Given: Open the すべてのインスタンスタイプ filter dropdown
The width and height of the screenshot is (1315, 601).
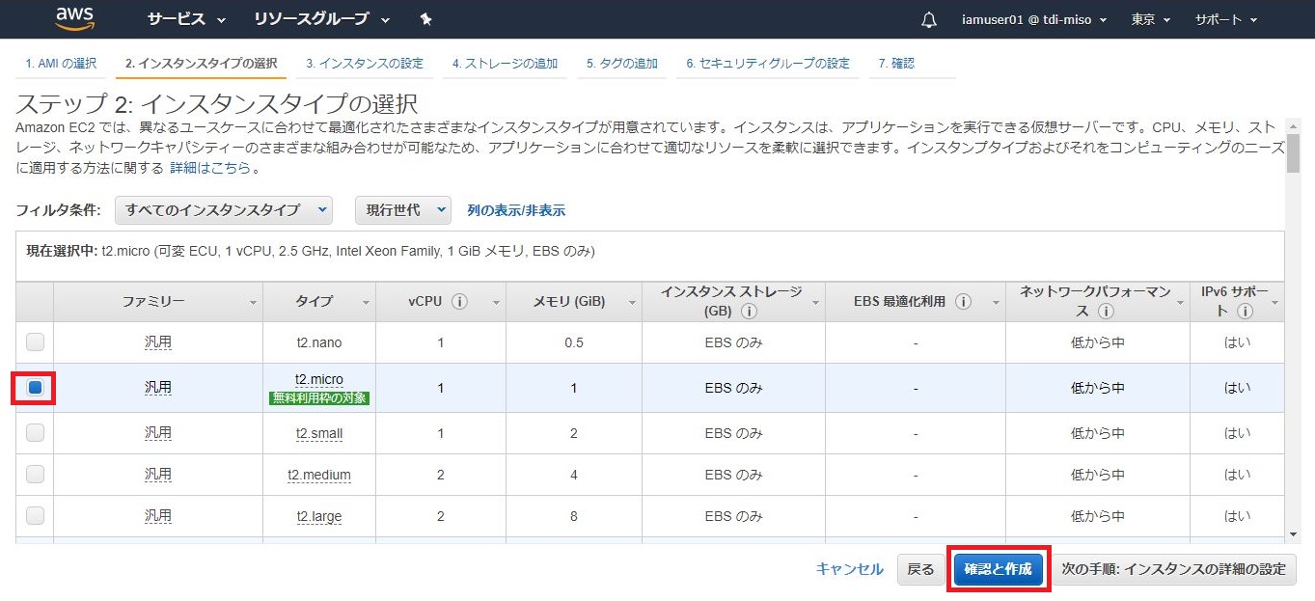Looking at the screenshot, I should 224,209.
